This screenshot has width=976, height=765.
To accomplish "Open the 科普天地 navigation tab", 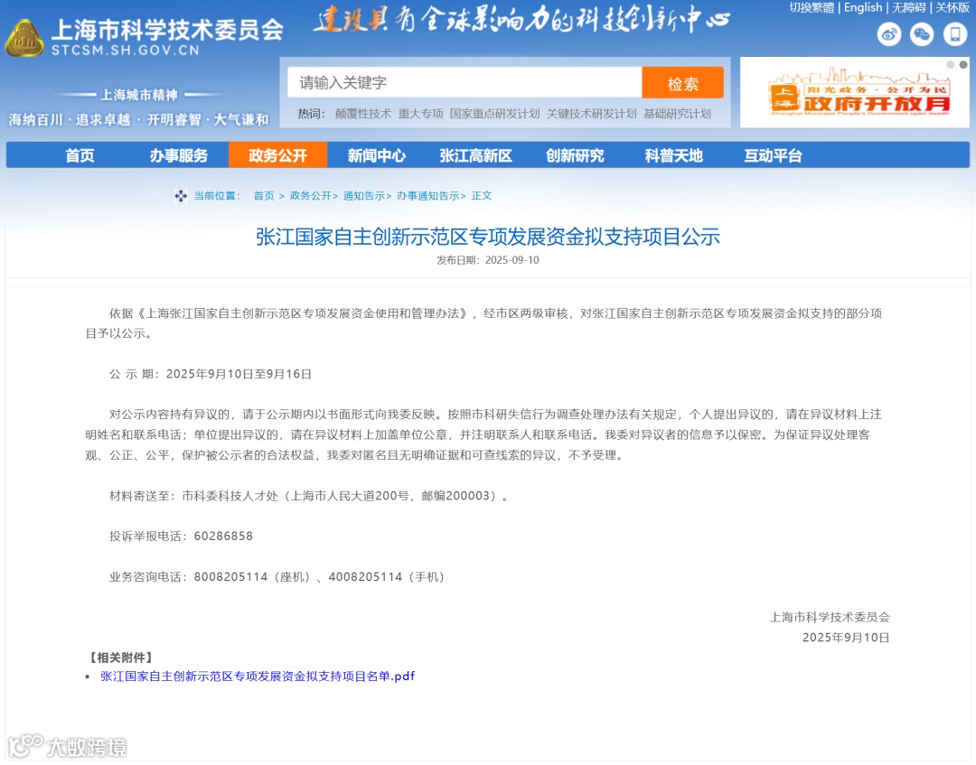I will tap(673, 155).
